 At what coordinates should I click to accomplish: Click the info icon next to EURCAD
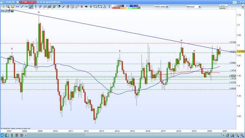(x=17, y=2)
